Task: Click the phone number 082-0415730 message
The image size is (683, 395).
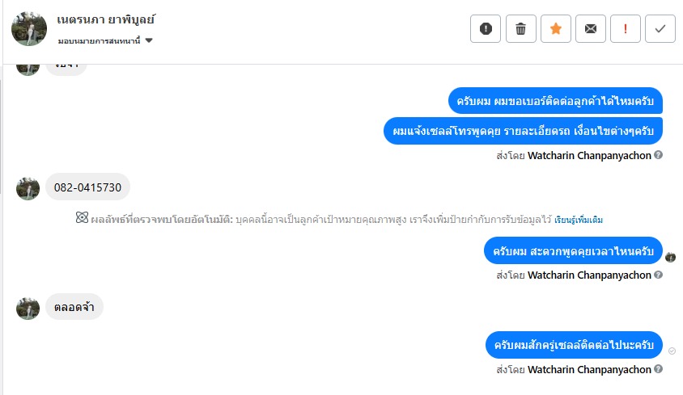Action: (x=87, y=187)
